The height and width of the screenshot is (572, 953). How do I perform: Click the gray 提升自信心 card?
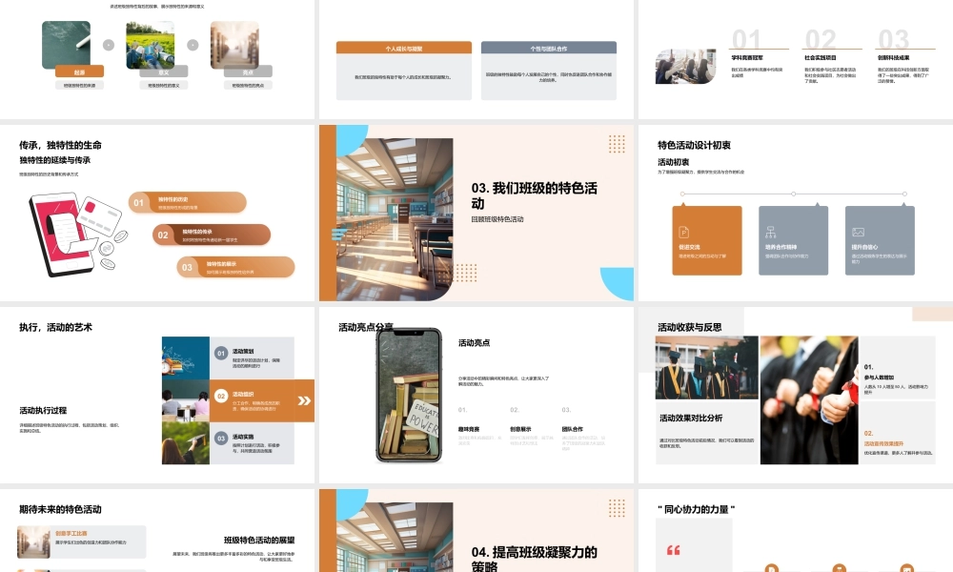(x=880, y=240)
